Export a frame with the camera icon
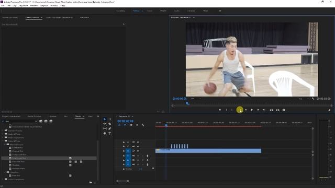 point(284,110)
